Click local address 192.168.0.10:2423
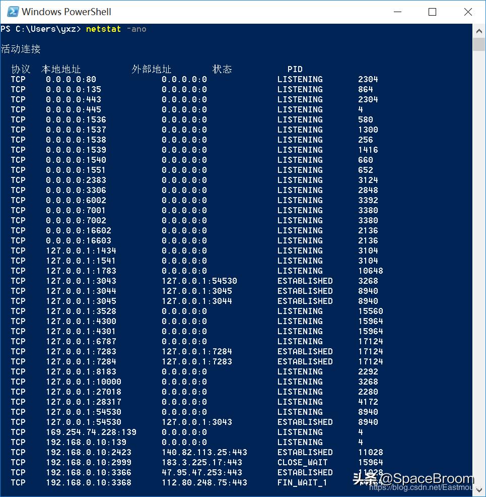Screen dimensions: 486x497 pos(89,452)
